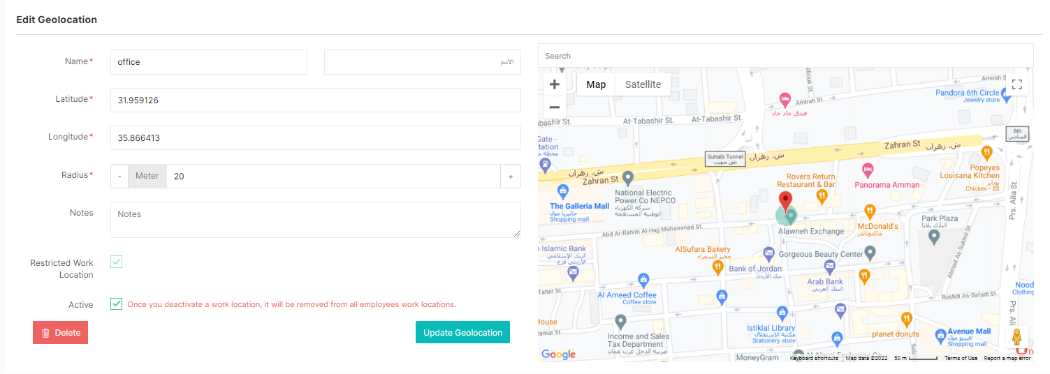This screenshot has width=1050, height=374.
Task: Select The Galleria Mall shopping marker
Action: click(x=562, y=190)
